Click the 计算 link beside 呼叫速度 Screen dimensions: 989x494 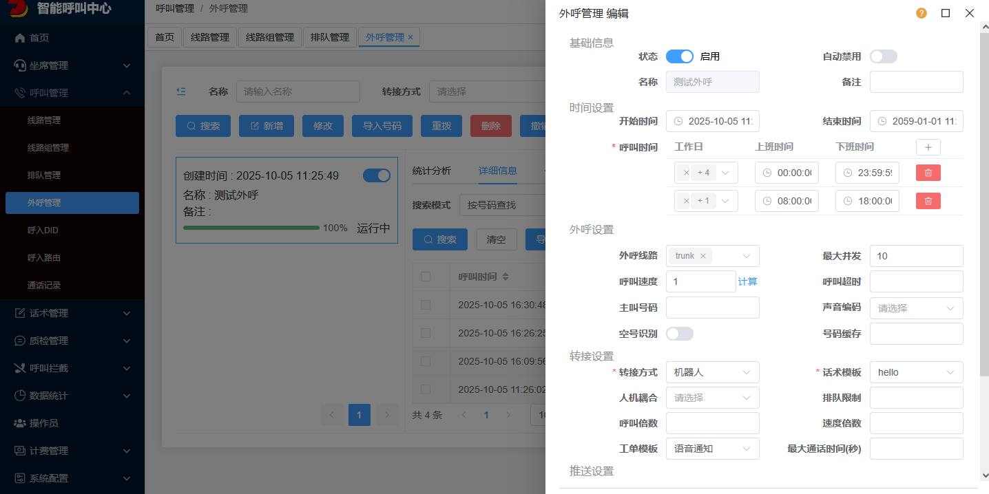(x=747, y=281)
